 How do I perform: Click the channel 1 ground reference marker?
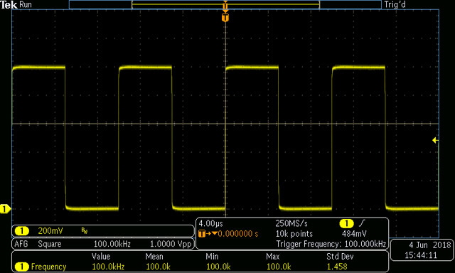click(x=5, y=209)
